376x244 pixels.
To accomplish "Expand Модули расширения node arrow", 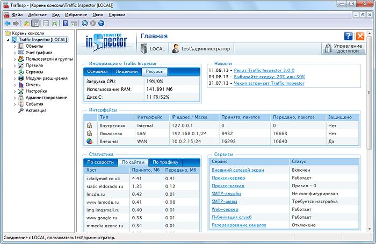I will pos(15,78).
